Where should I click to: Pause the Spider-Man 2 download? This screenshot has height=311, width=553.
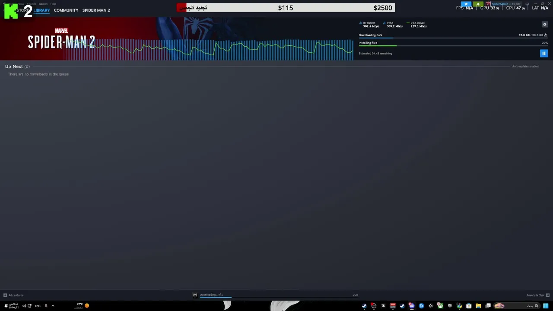[543, 53]
